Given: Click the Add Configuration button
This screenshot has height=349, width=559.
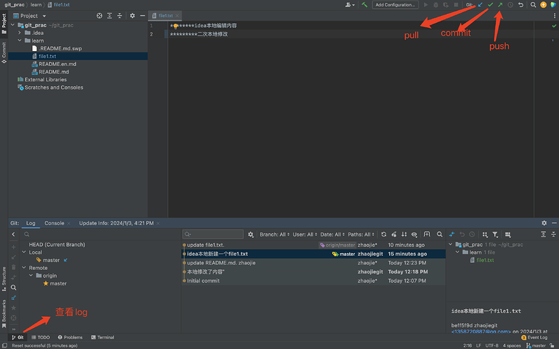Looking at the screenshot, I should pos(395,5).
